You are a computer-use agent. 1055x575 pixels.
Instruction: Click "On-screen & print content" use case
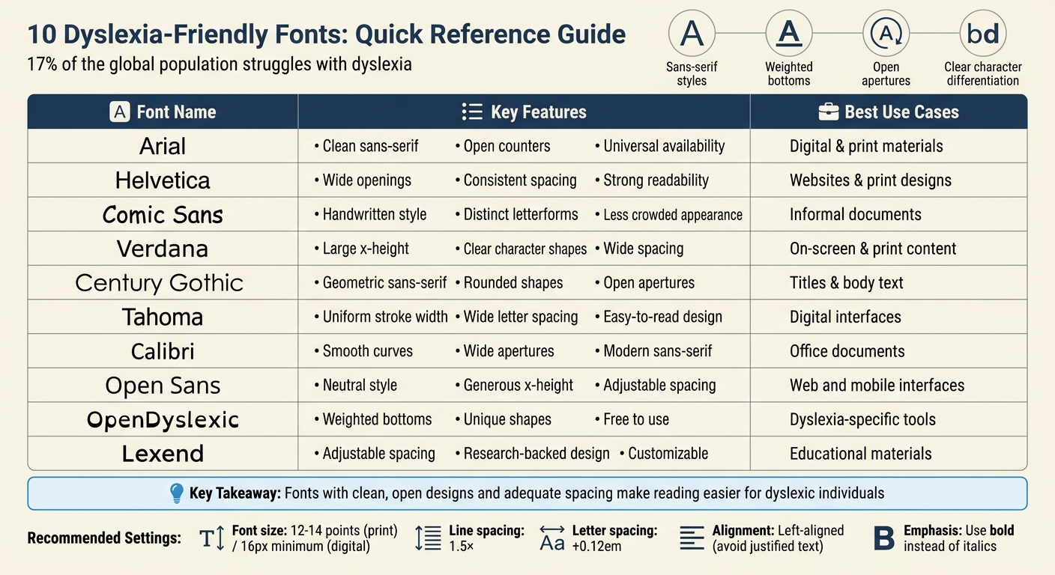(873, 249)
